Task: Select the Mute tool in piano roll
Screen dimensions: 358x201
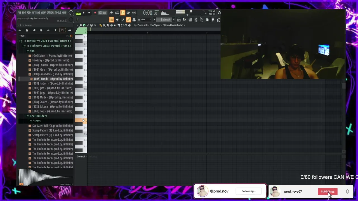Action: click(x=115, y=25)
